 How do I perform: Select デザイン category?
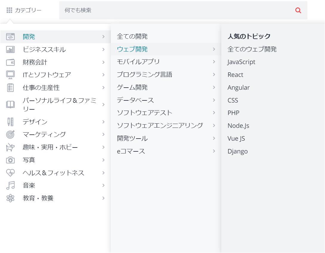[35, 122]
